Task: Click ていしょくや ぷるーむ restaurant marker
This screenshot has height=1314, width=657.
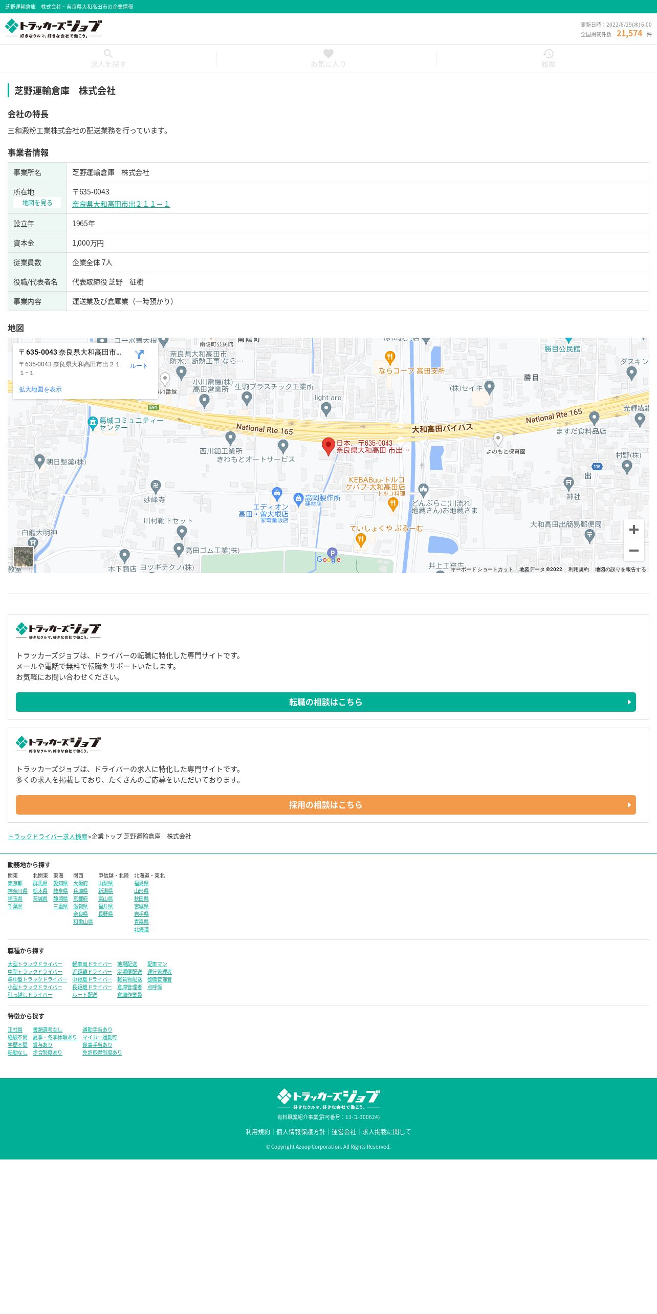Action: click(x=361, y=540)
